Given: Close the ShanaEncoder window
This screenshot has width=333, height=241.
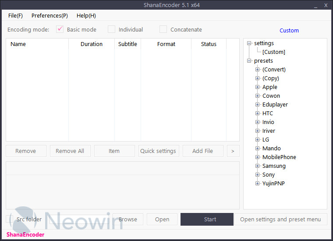Looking at the screenshot, I should [x=326, y=5].
